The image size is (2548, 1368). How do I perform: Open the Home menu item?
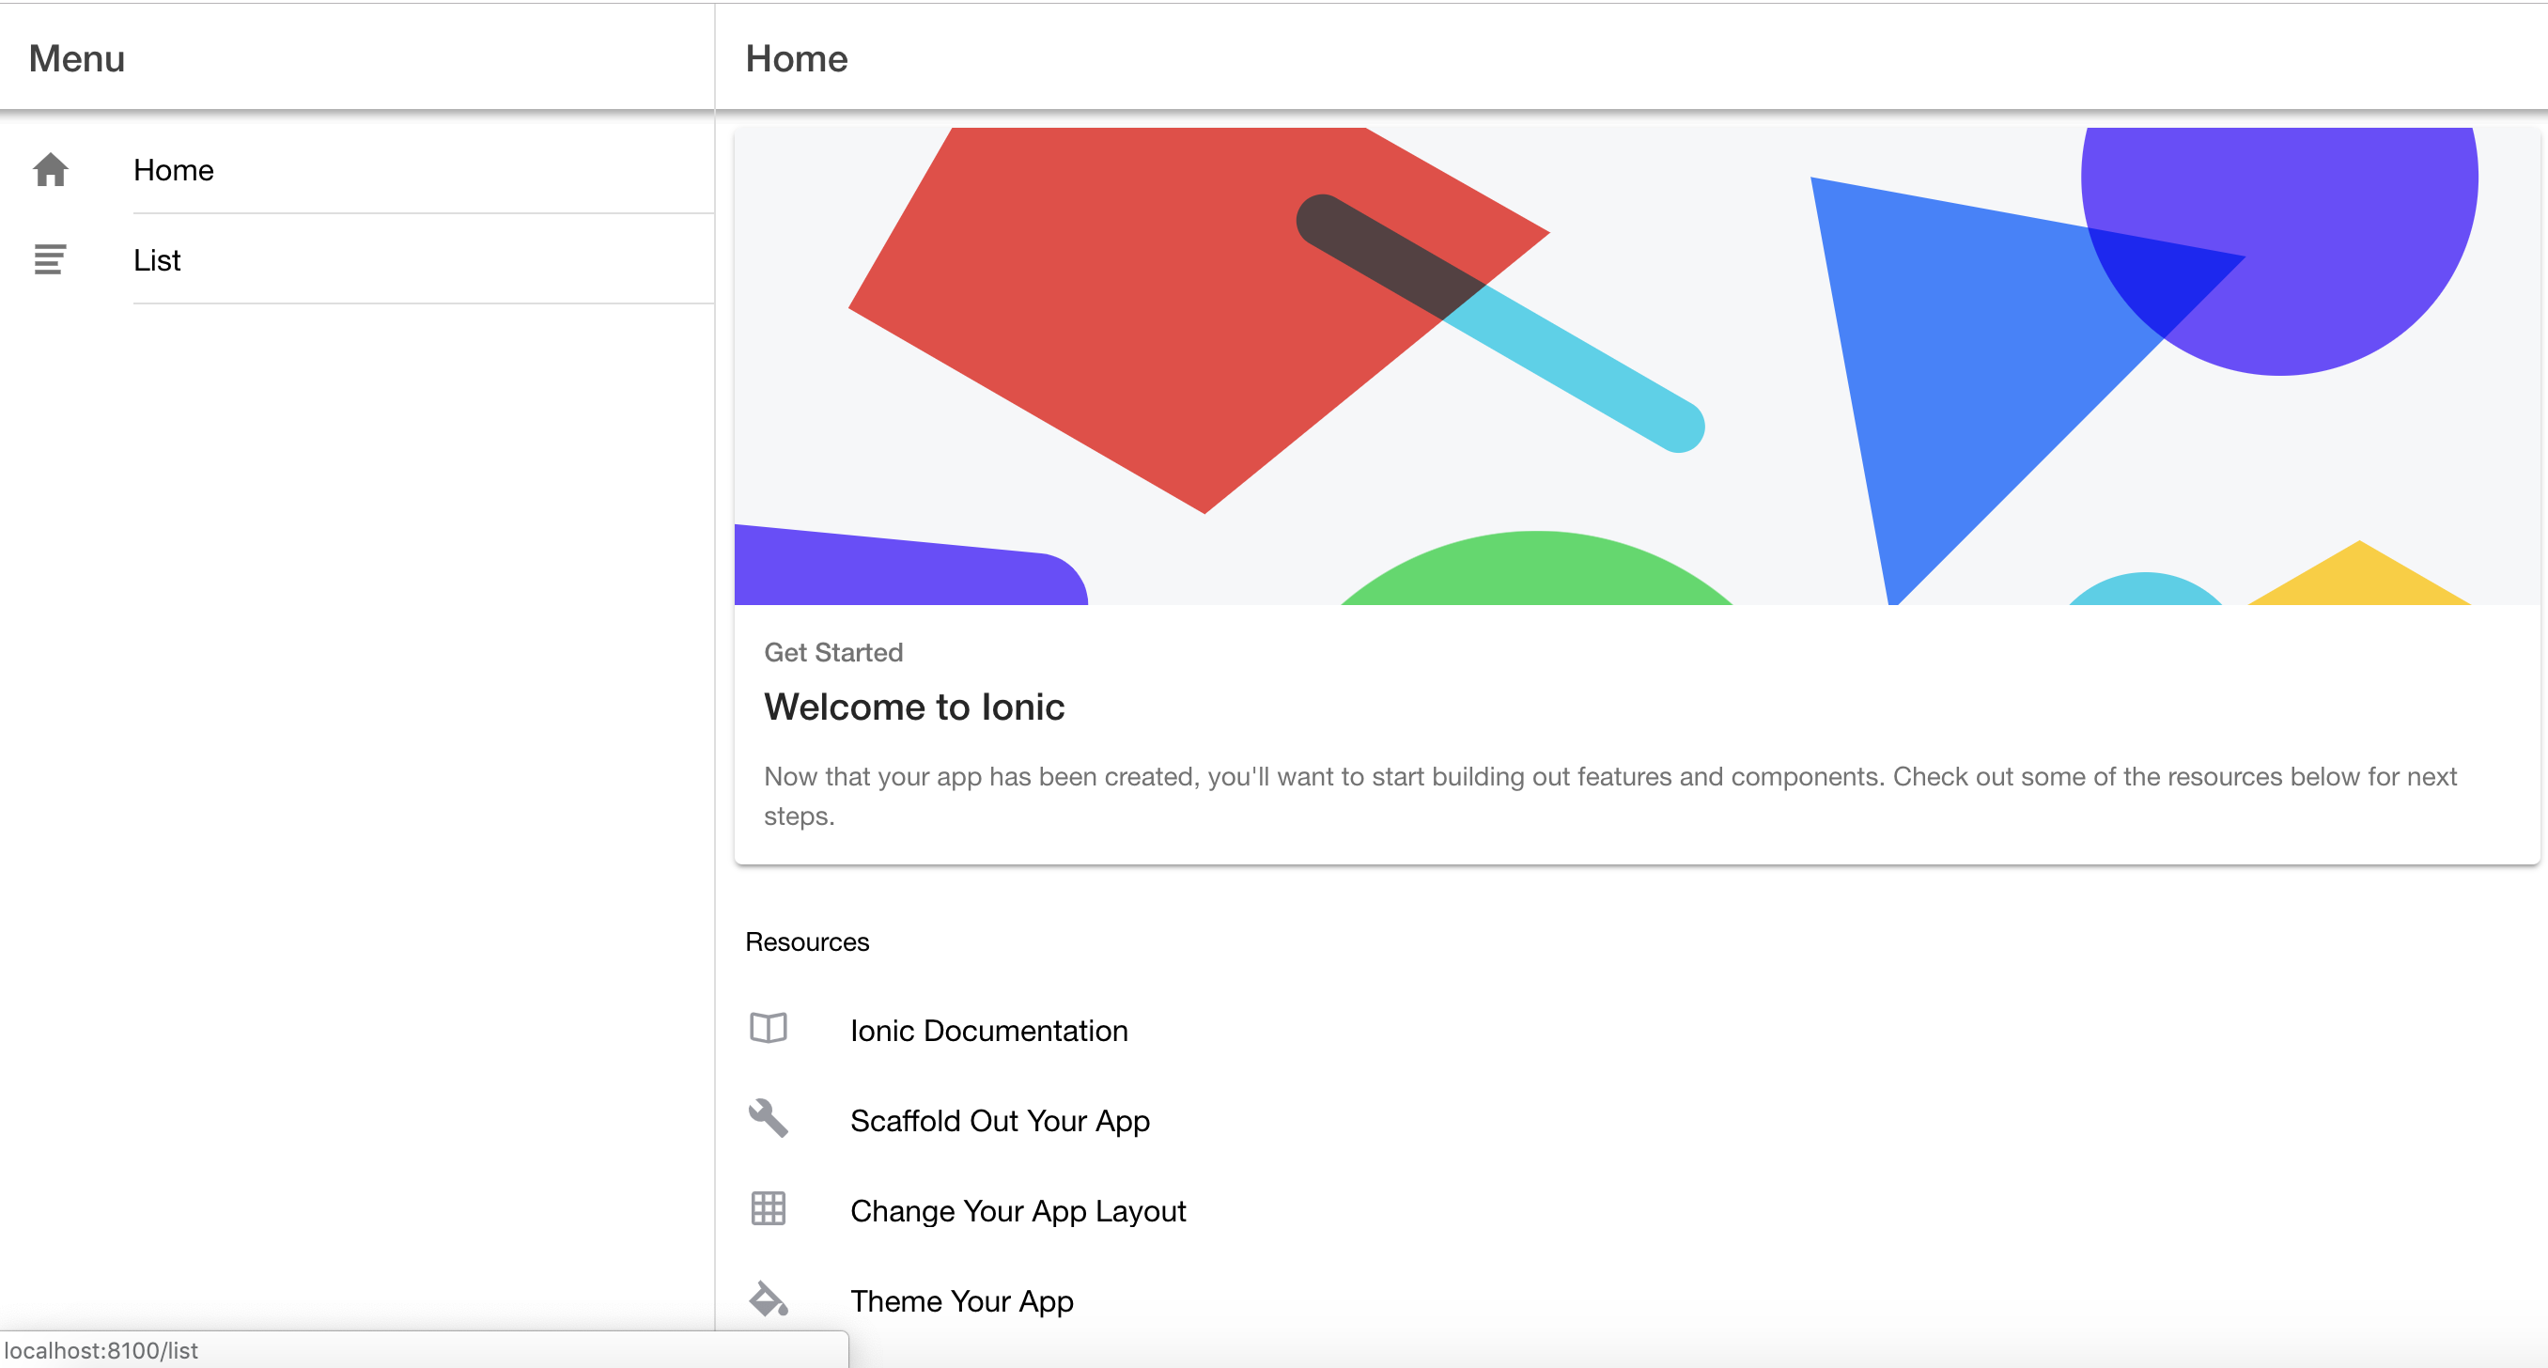coord(357,169)
